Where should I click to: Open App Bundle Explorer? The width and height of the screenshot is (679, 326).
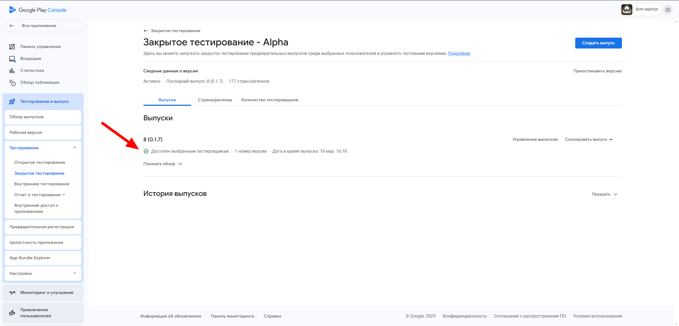point(43,258)
